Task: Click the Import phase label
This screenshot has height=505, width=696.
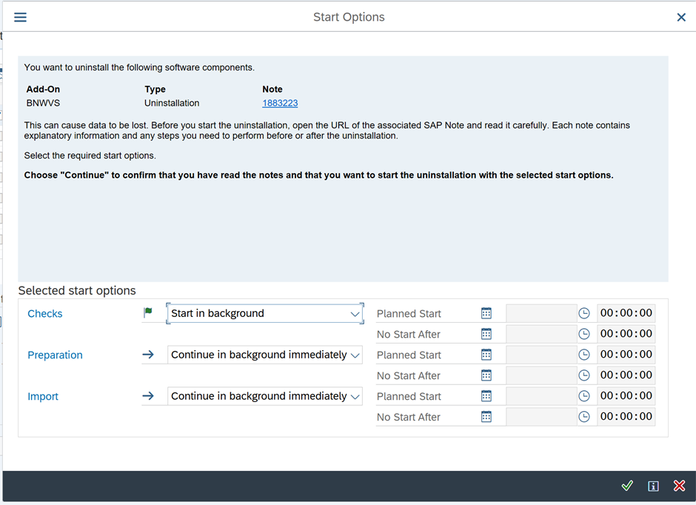Action: [43, 397]
